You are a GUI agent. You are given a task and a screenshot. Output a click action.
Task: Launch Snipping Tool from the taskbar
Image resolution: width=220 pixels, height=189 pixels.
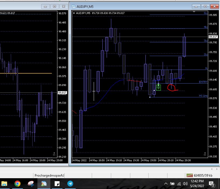(31, 184)
